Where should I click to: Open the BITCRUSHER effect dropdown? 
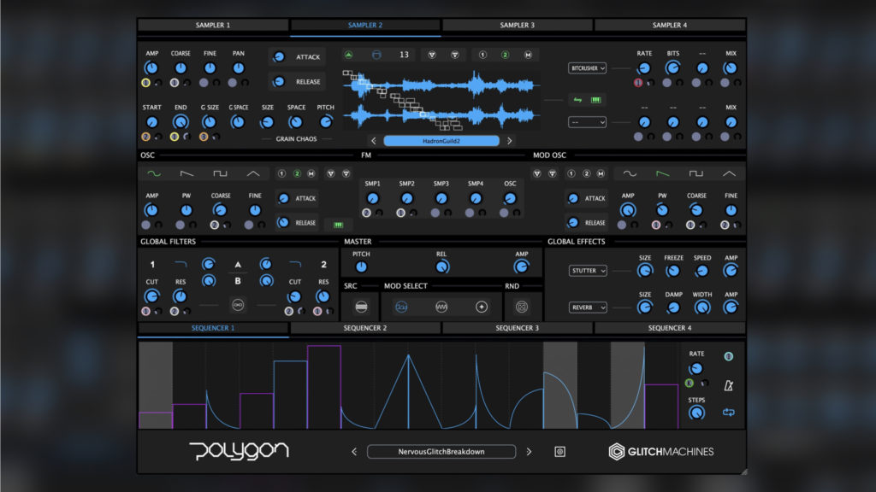(x=587, y=68)
